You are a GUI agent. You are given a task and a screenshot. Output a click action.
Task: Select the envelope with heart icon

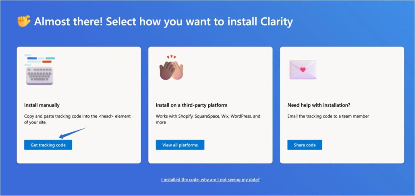click(x=303, y=70)
